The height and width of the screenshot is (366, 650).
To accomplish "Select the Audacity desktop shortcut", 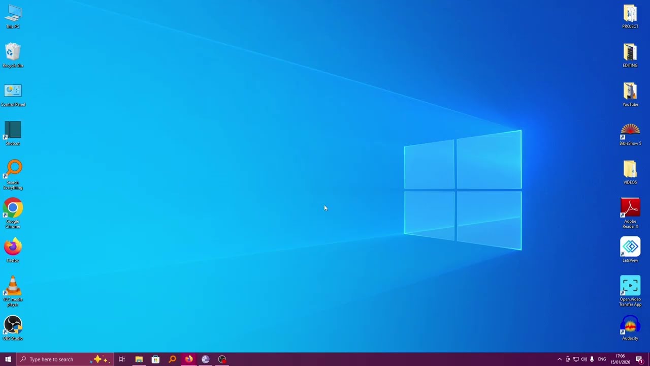I will 630,328.
